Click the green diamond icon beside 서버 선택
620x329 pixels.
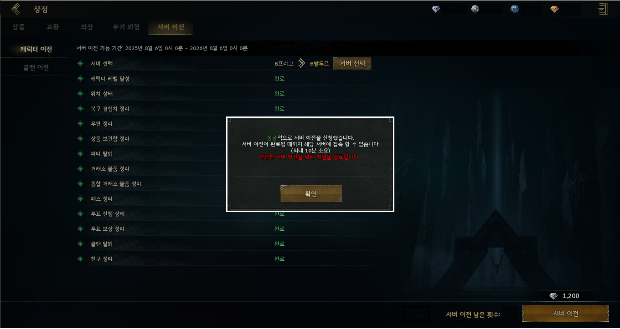(x=80, y=64)
